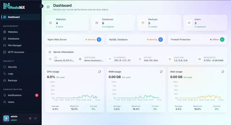Click the '5 created' backups text
Image resolution: width=231 pixels, height=125 pixels.
pyautogui.click(x=153, y=27)
